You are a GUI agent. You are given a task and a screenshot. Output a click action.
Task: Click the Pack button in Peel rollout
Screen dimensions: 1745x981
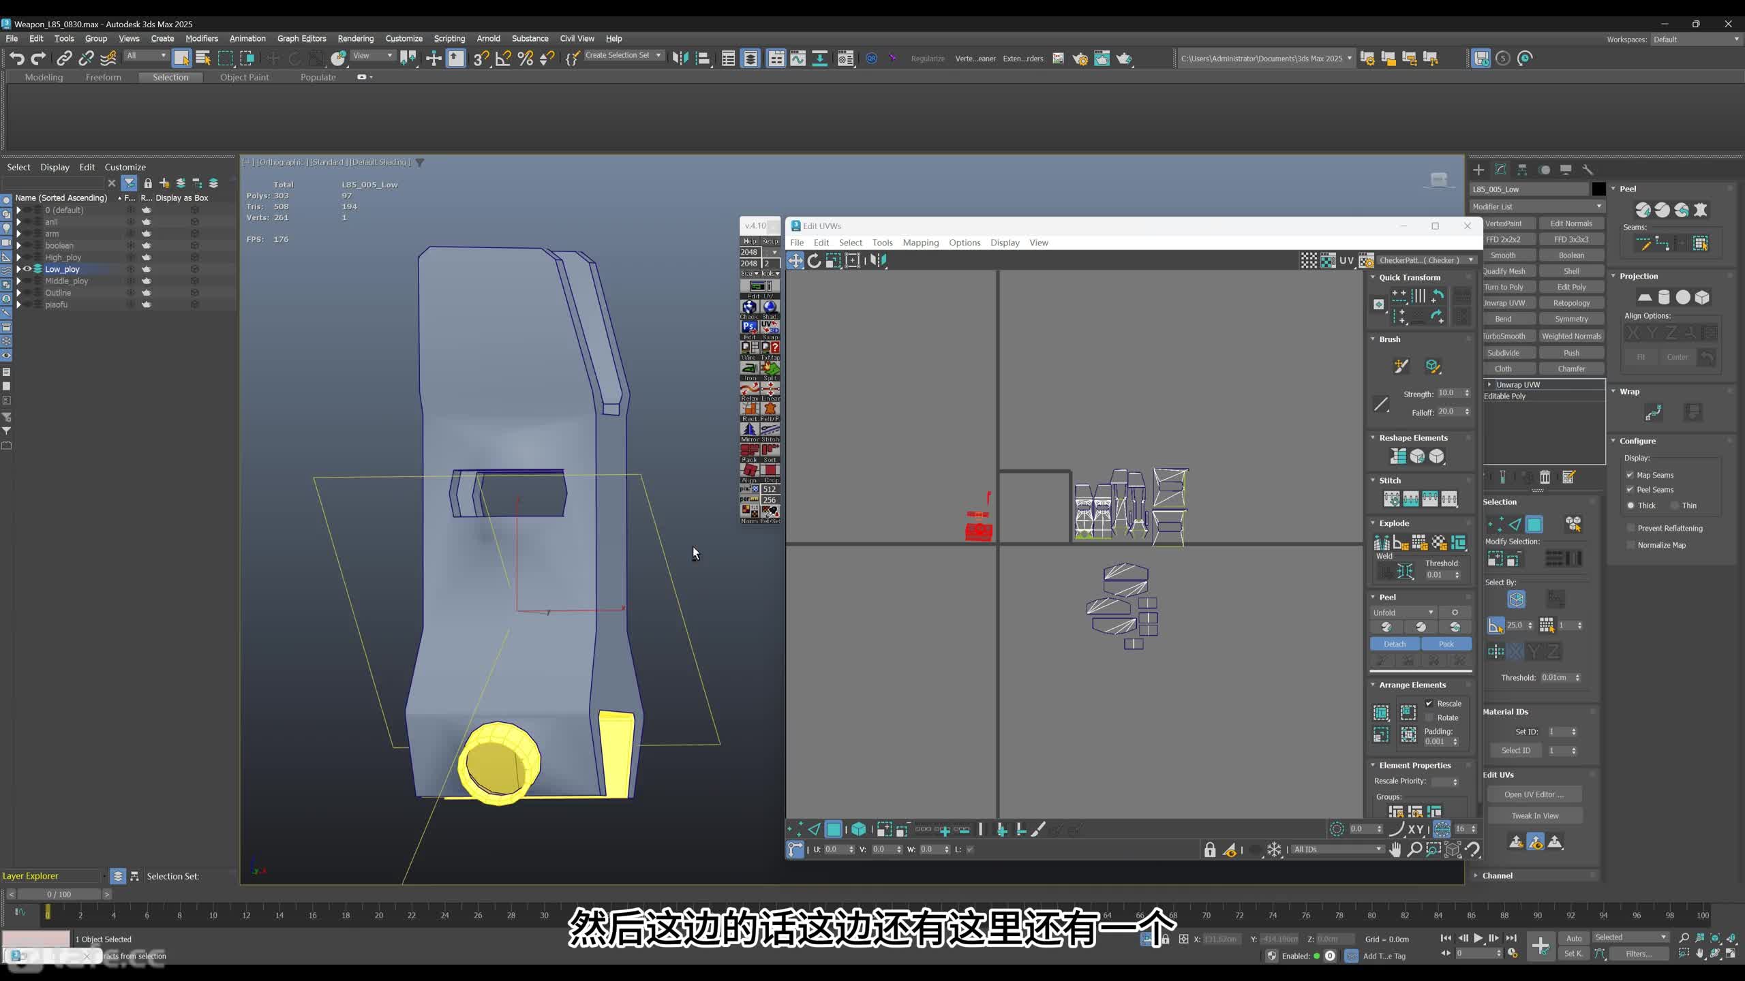[x=1446, y=644]
